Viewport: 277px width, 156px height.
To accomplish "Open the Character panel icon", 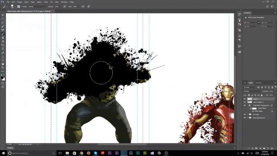I will coord(239,36).
